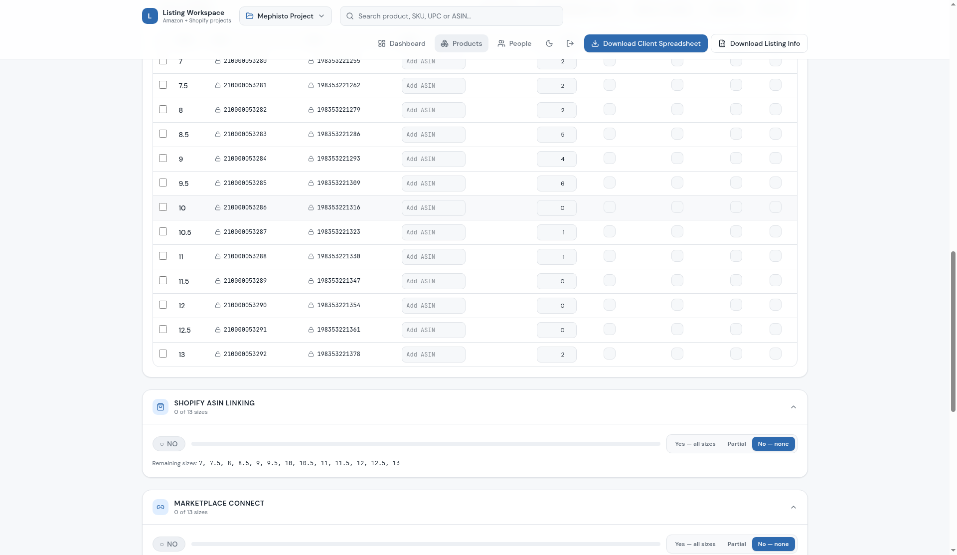Switch to the Products tab
957x555 pixels.
(462, 43)
